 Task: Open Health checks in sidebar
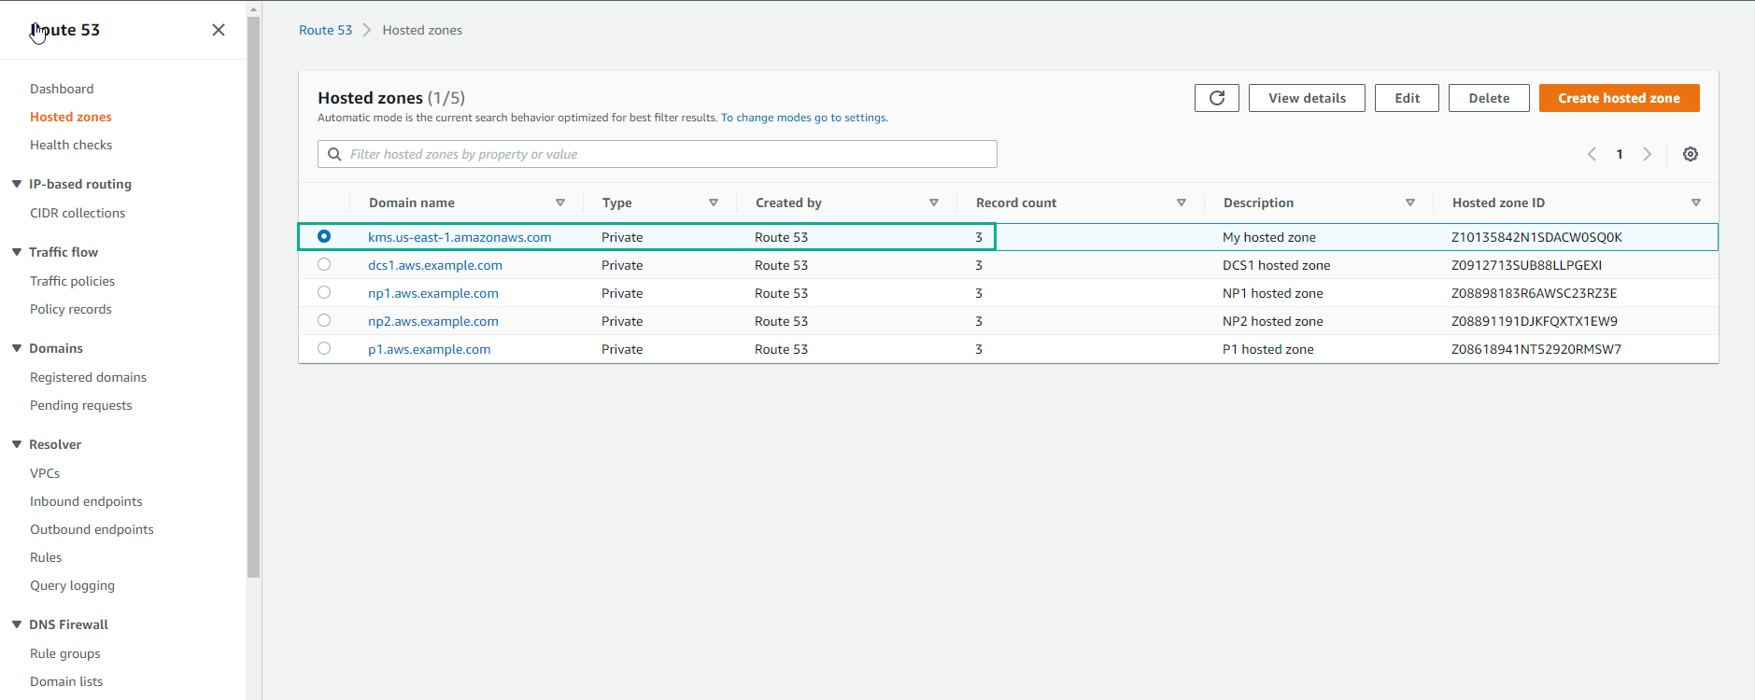71,145
